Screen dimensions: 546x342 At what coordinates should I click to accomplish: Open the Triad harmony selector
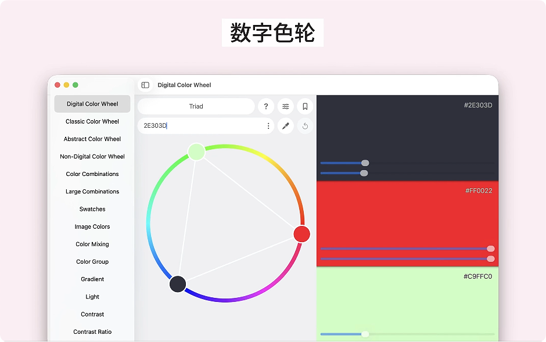click(x=196, y=106)
